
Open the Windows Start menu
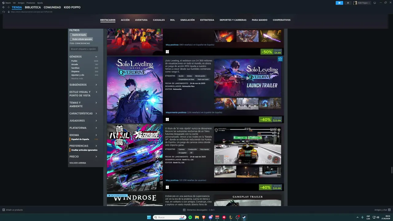(149, 217)
